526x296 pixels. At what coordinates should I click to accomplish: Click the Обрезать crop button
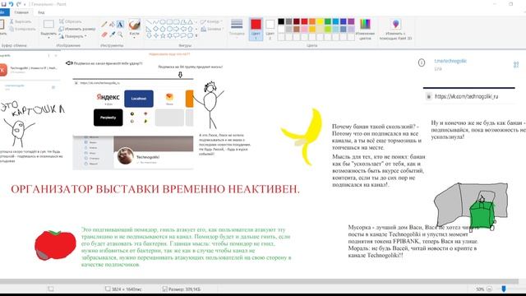(x=71, y=21)
